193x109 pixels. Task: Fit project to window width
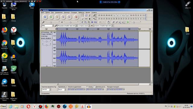[123, 22]
